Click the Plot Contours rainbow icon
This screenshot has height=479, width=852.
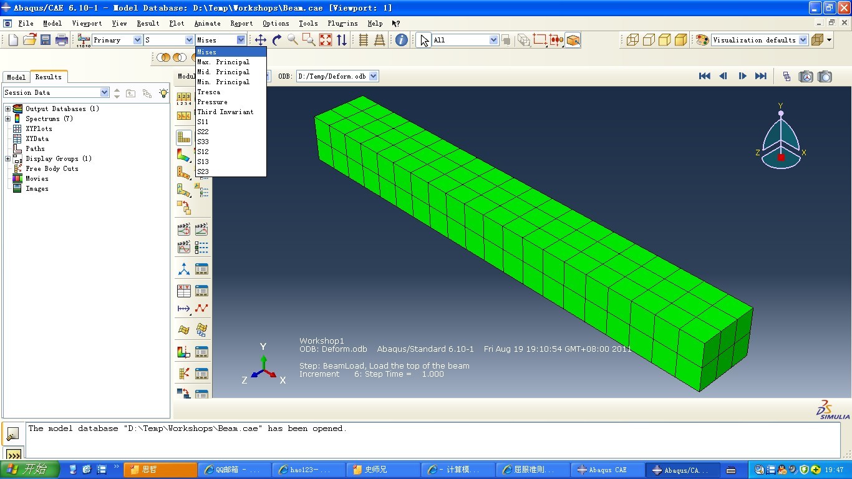coord(184,155)
